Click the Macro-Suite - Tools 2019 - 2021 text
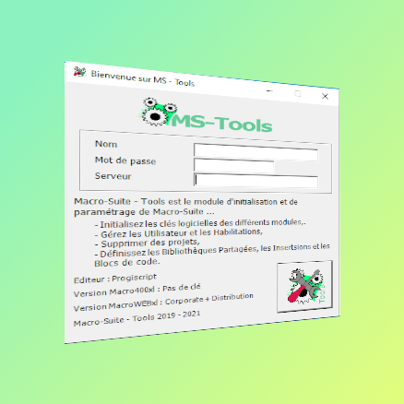The height and width of the screenshot is (404, 404). click(137, 318)
